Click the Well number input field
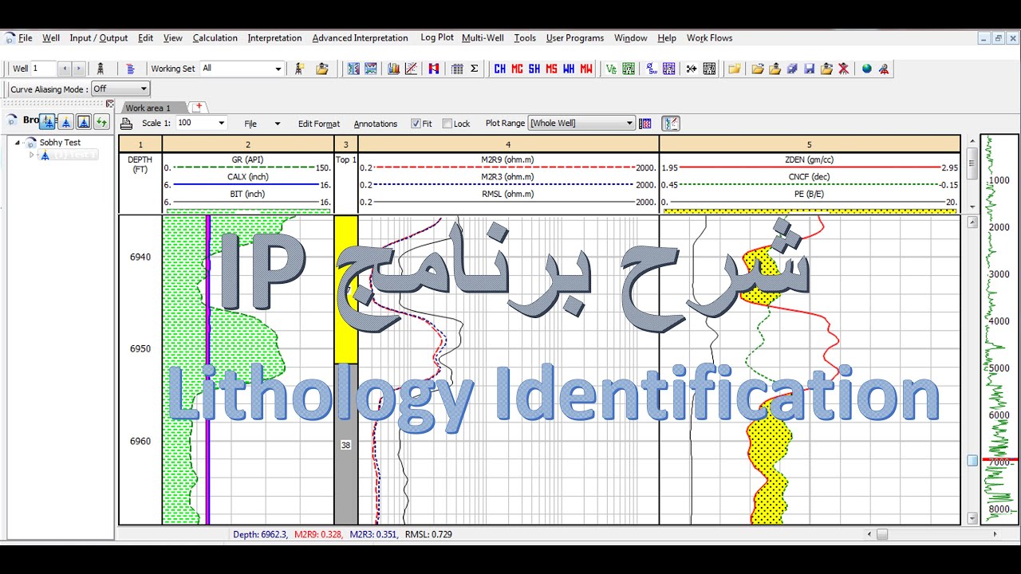The width and height of the screenshot is (1021, 574). (x=44, y=69)
